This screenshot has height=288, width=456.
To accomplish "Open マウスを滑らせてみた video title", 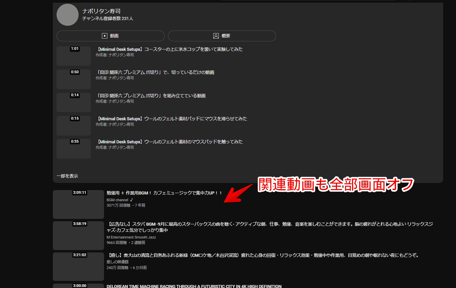I will coord(171,119).
